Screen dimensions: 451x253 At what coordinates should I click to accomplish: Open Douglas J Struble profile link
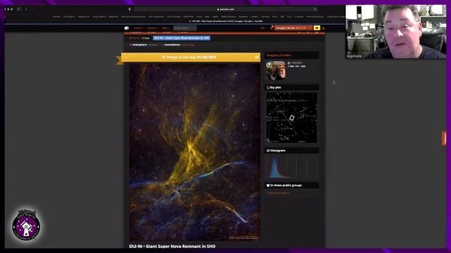279,55
